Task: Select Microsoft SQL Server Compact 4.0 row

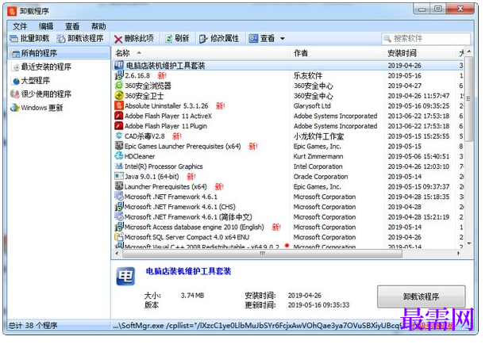Action: coord(288,237)
